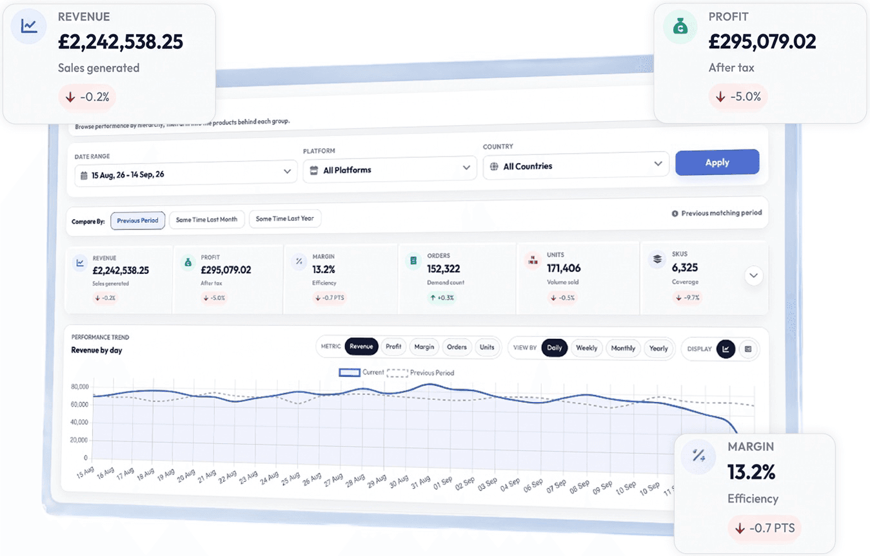Click the SKUs layers icon in stats row
This screenshot has width=870, height=556.
pyautogui.click(x=657, y=259)
